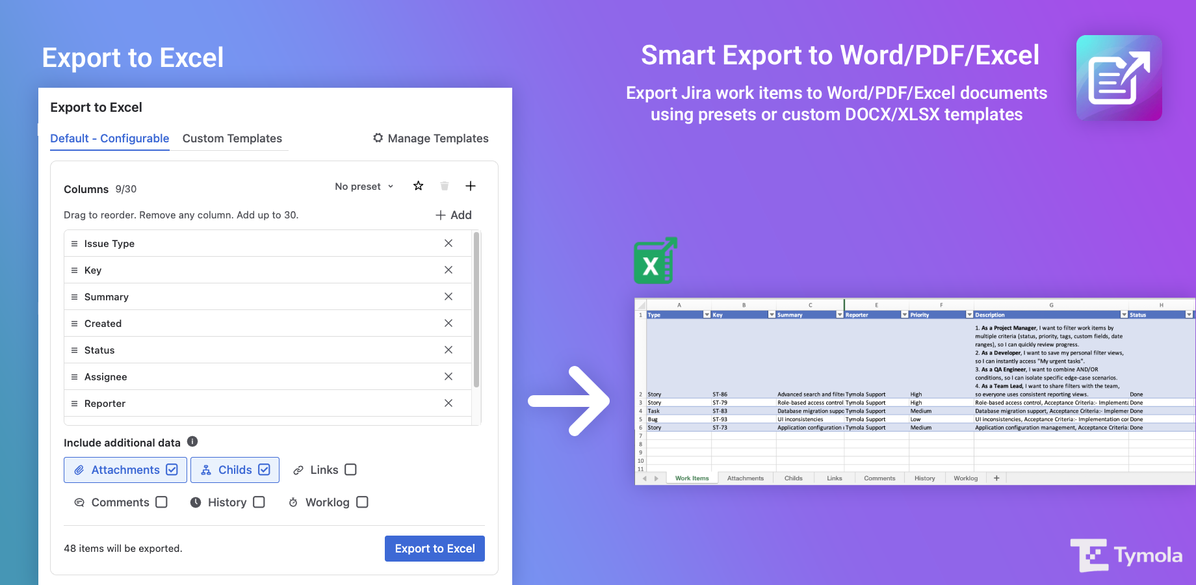Click the columns list scrollbar
This screenshot has height=585, width=1196.
click(476, 309)
